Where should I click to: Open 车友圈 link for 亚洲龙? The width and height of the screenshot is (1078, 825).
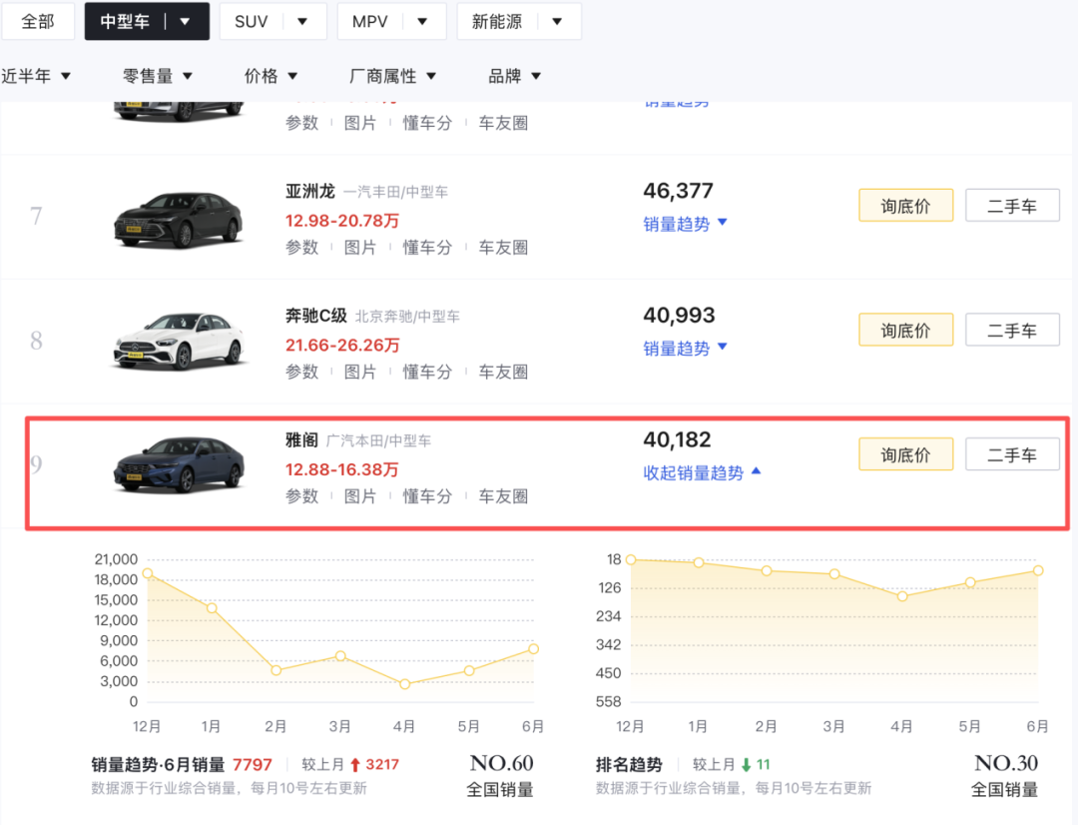(503, 247)
